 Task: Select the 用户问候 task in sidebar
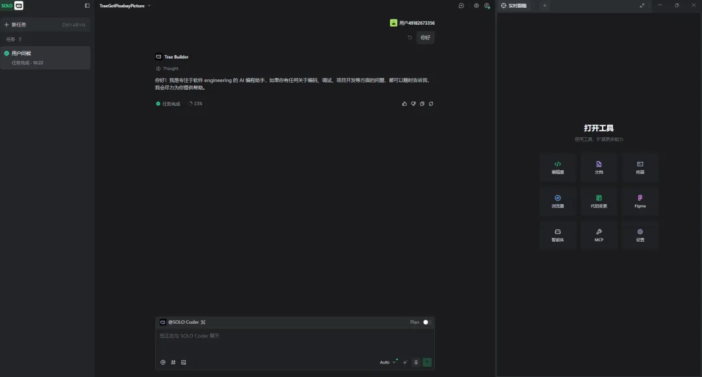[45, 58]
